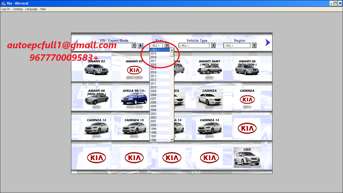Viewport: 343px width, 193px height.
Task: Choose year 2006 in the dropdown list
Action: coord(160,103)
